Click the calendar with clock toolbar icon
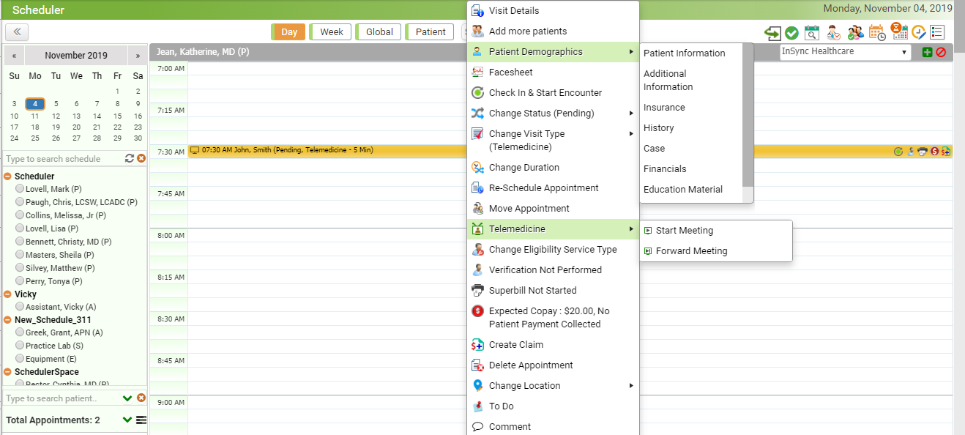Viewport: 965px width, 435px height. click(x=877, y=33)
